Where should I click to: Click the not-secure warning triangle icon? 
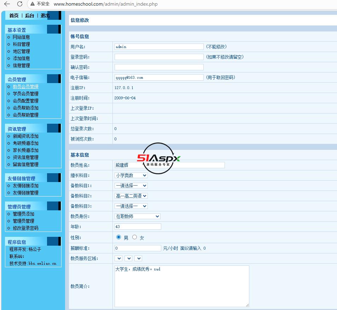[x=33, y=4]
